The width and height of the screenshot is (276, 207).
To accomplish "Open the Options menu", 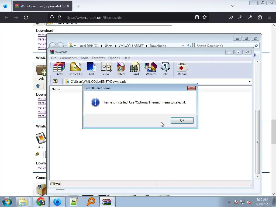I will pos(114,58).
